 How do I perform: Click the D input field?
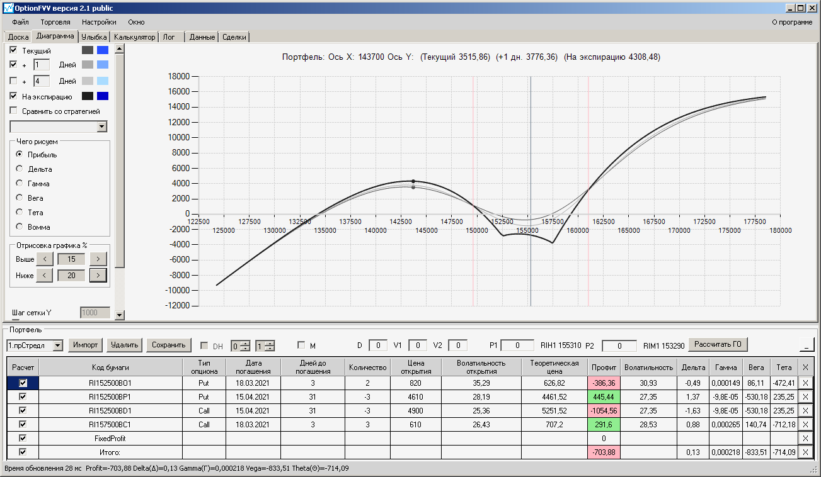click(378, 345)
